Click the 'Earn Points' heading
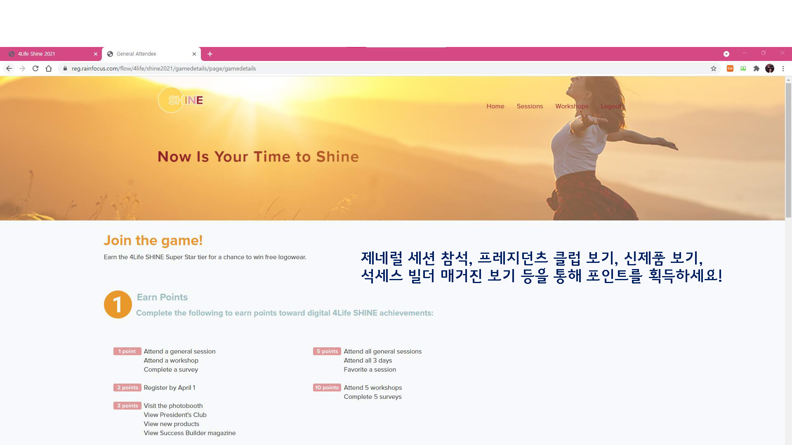The height and width of the screenshot is (445, 792). [x=162, y=297]
